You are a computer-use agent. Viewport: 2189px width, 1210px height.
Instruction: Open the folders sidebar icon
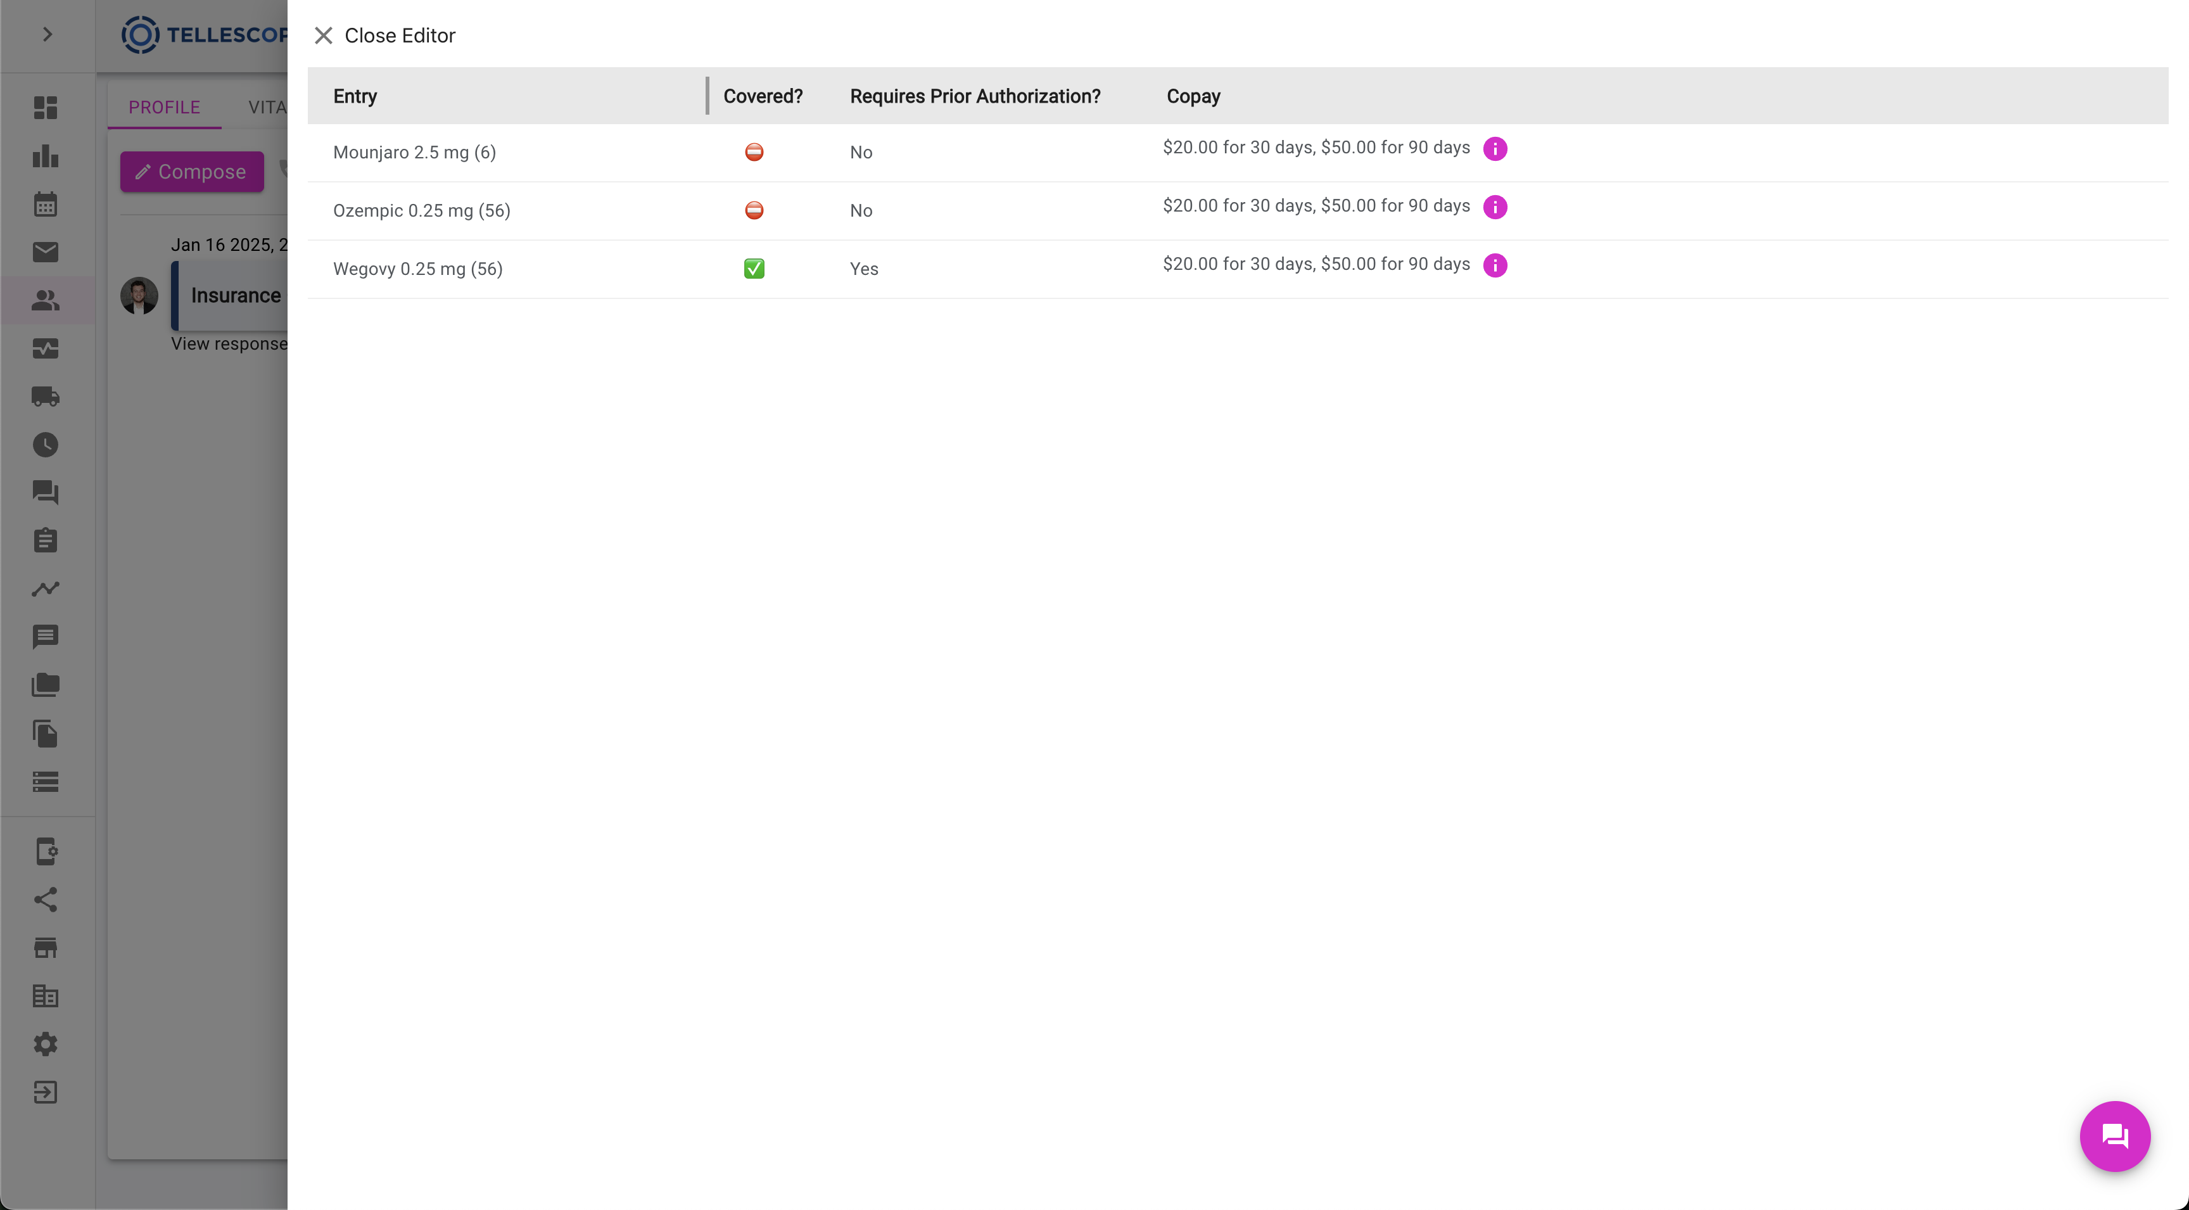point(46,685)
